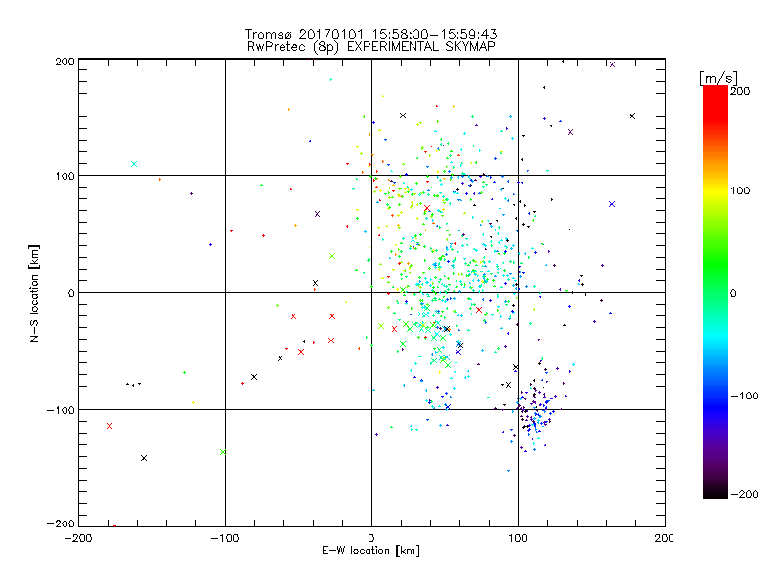
Task: Click the E-W axis tick label "-200"
Action: [x=78, y=538]
